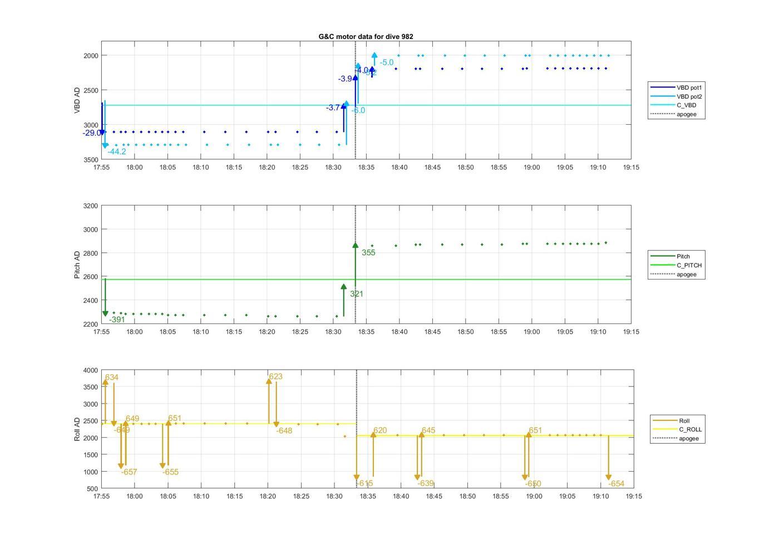Click the '-639' annotation in Roll plot
This screenshot has width=779, height=549.
pyautogui.click(x=426, y=483)
